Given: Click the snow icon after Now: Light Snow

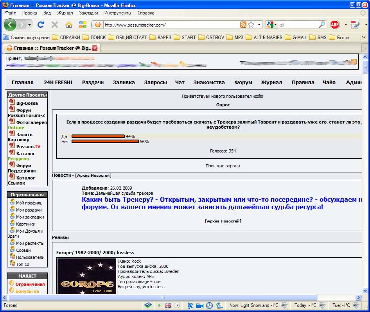Looking at the screenshot, I should [284, 305].
